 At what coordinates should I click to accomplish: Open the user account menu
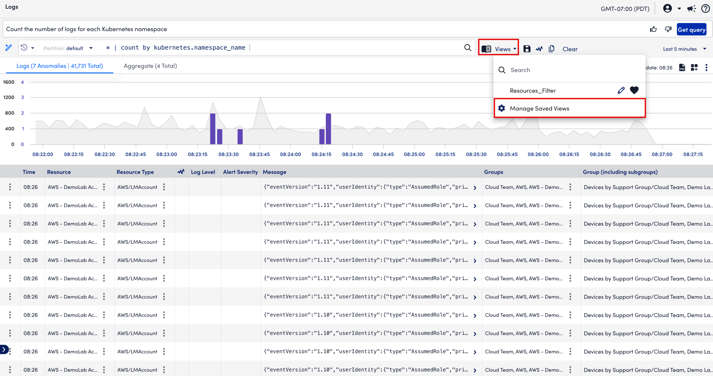pyautogui.click(x=672, y=8)
